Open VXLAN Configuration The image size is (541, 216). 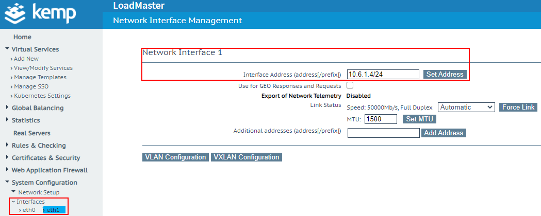tap(247, 157)
